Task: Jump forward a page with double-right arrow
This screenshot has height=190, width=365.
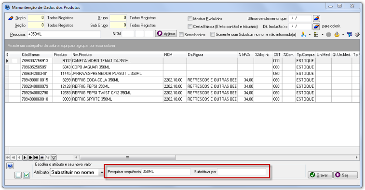Action: [30, 158]
